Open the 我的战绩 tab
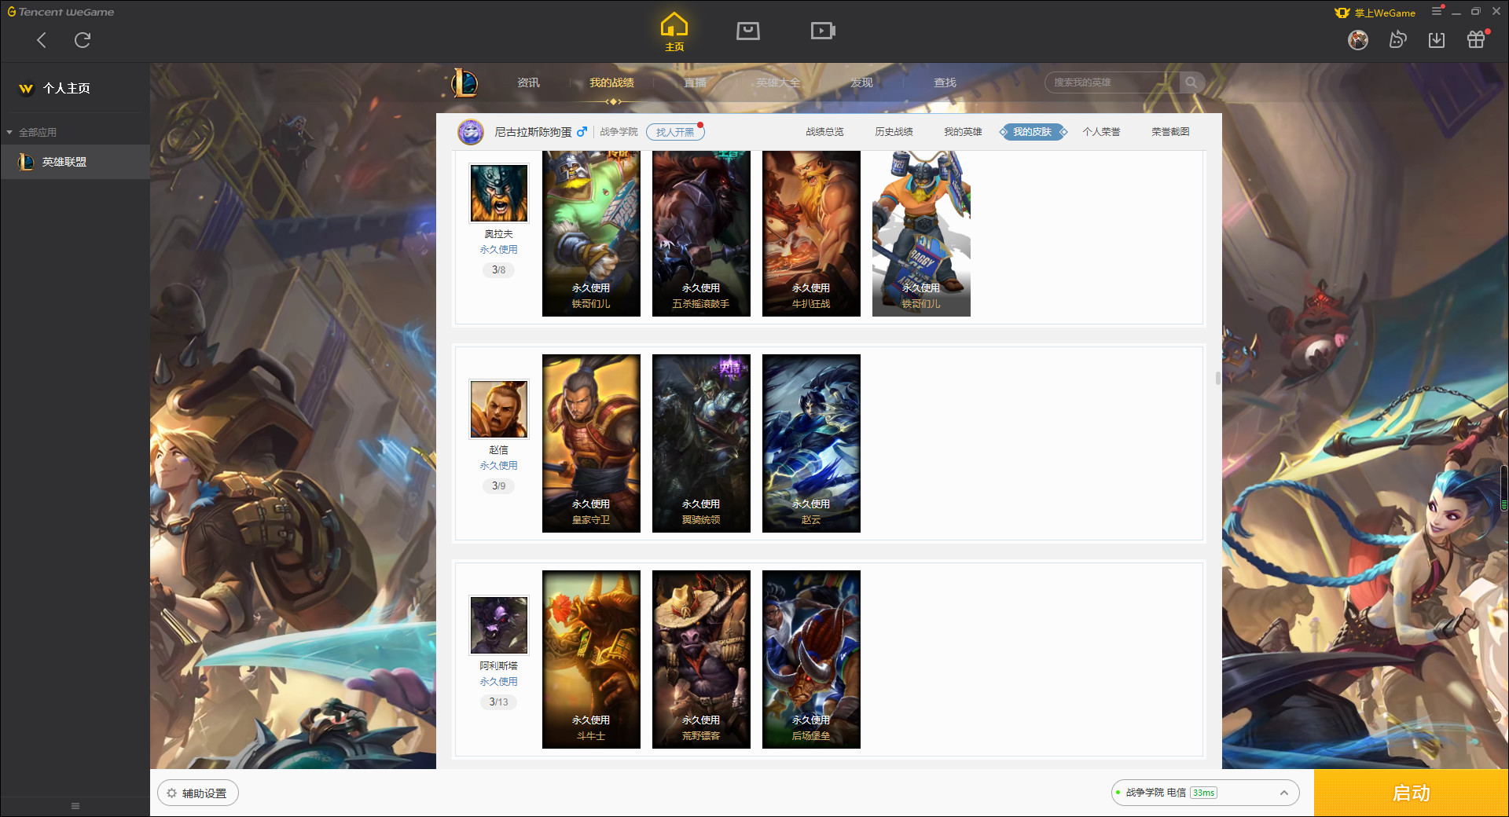Image resolution: width=1509 pixels, height=817 pixels. pos(611,82)
